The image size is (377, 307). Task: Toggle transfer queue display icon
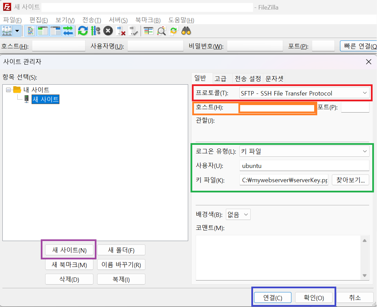click(68, 31)
